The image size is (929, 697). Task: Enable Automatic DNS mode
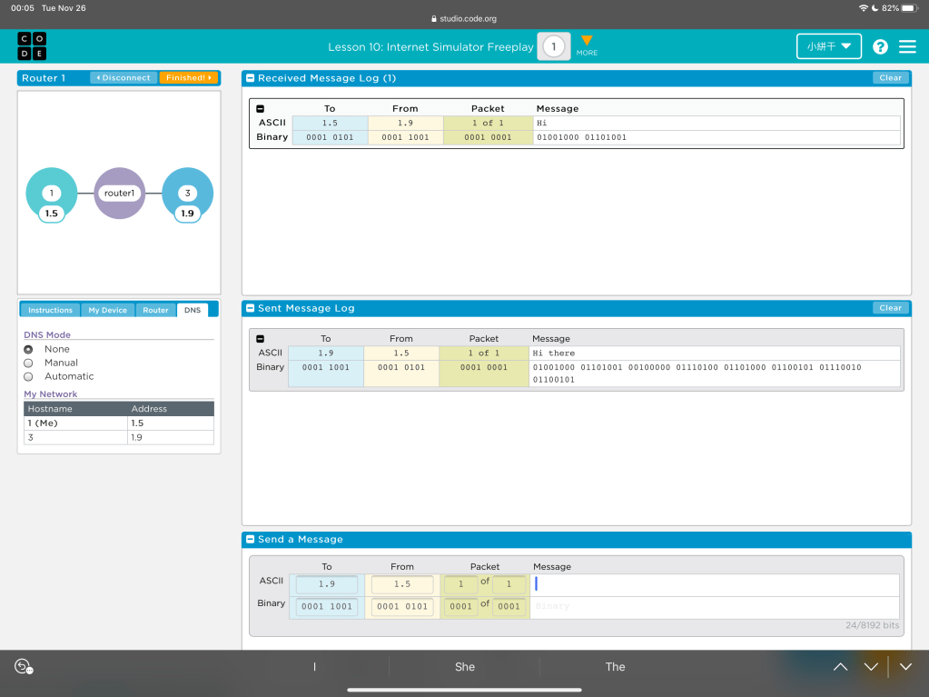click(x=28, y=376)
